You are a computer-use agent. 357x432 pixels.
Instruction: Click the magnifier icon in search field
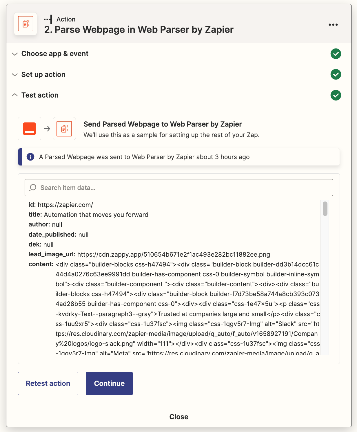[x=33, y=188]
